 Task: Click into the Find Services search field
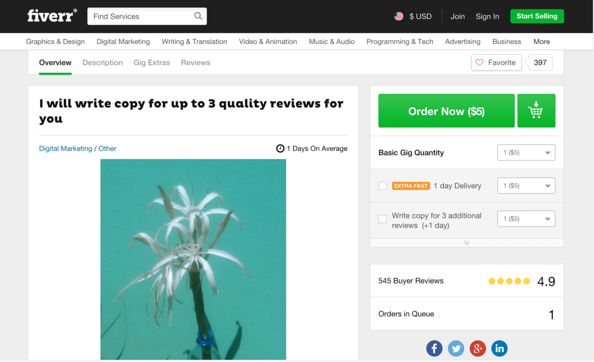pyautogui.click(x=141, y=16)
